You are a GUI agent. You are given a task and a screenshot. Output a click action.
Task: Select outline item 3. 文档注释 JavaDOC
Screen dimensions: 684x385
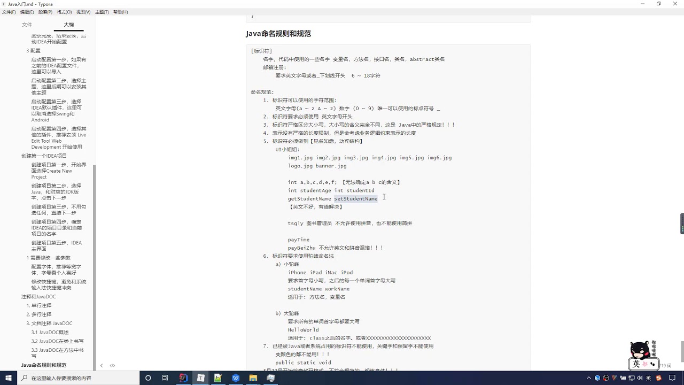[x=49, y=324]
